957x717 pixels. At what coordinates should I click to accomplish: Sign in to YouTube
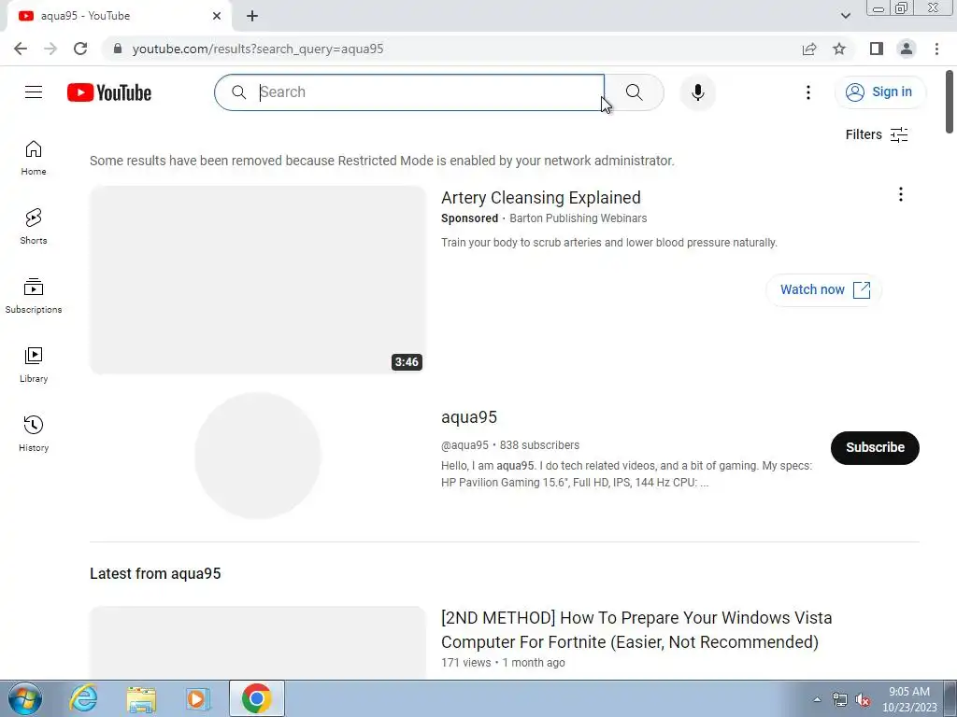click(879, 92)
